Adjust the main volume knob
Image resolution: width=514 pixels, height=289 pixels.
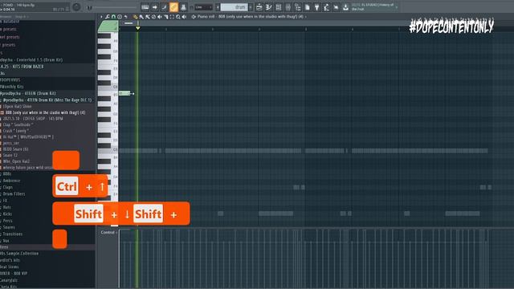[x=76, y=7]
